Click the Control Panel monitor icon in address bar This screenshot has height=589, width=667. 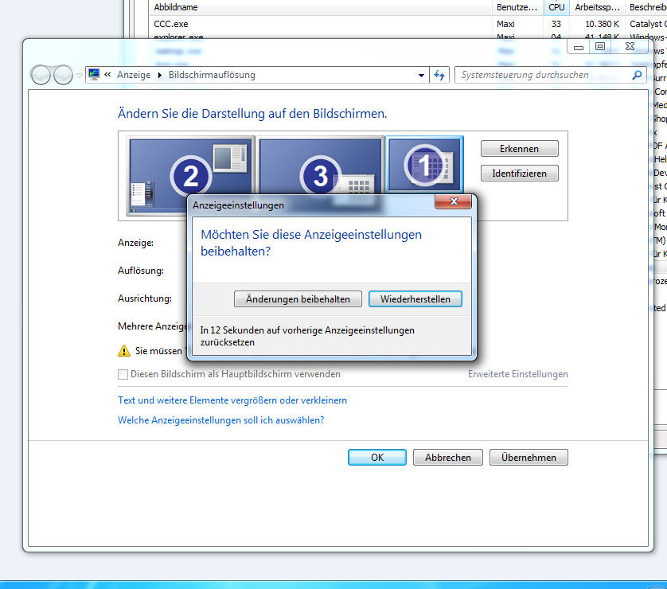[x=94, y=75]
